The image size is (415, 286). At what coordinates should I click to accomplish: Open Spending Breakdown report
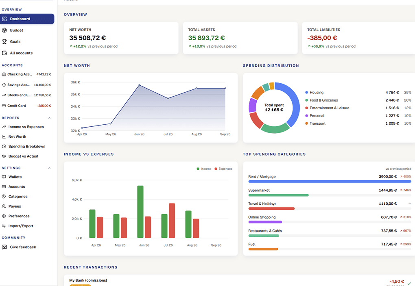pos(26,146)
